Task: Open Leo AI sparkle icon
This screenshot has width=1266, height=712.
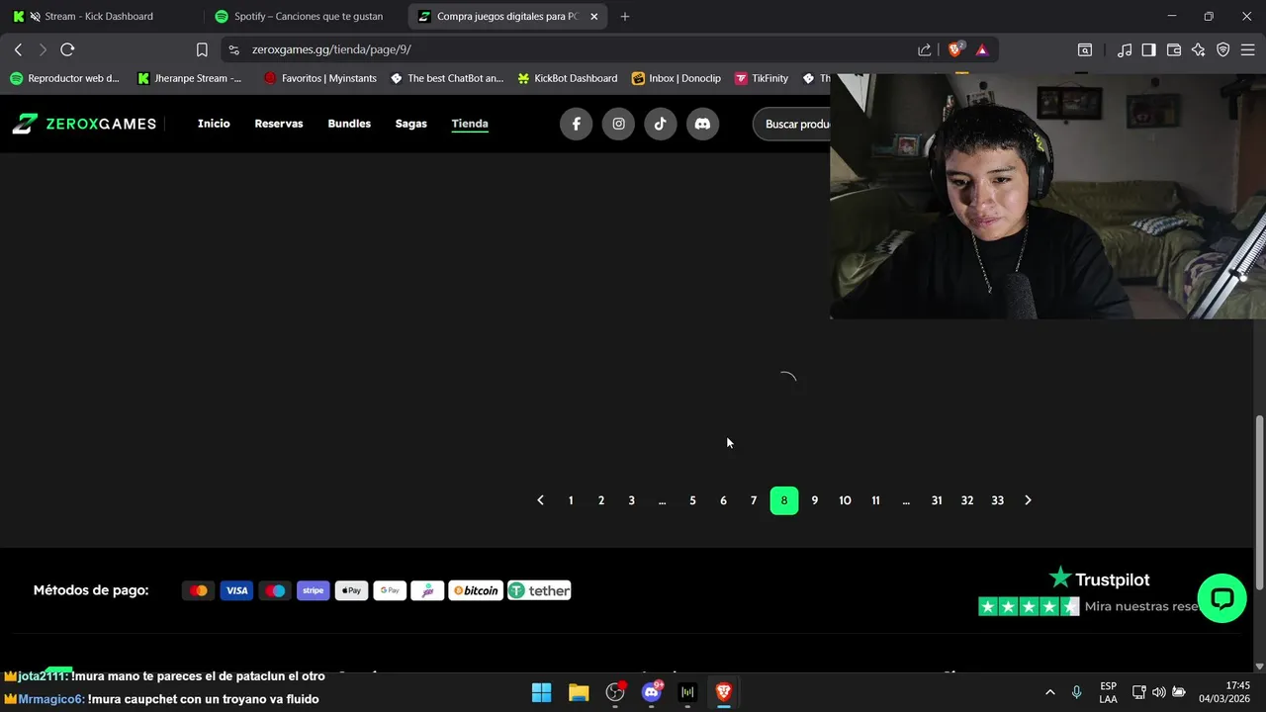Action: [1198, 49]
